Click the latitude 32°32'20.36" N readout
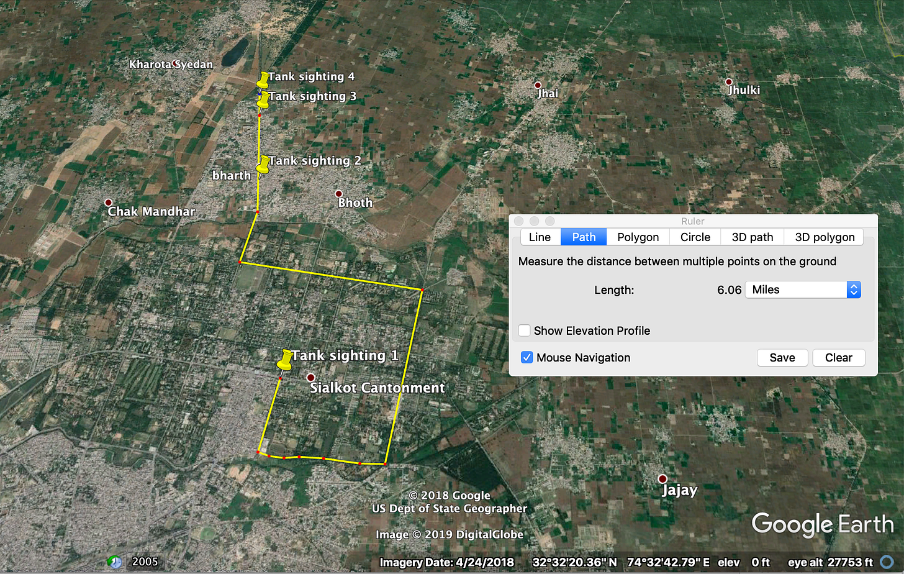The width and height of the screenshot is (904, 574). pyautogui.click(x=574, y=562)
